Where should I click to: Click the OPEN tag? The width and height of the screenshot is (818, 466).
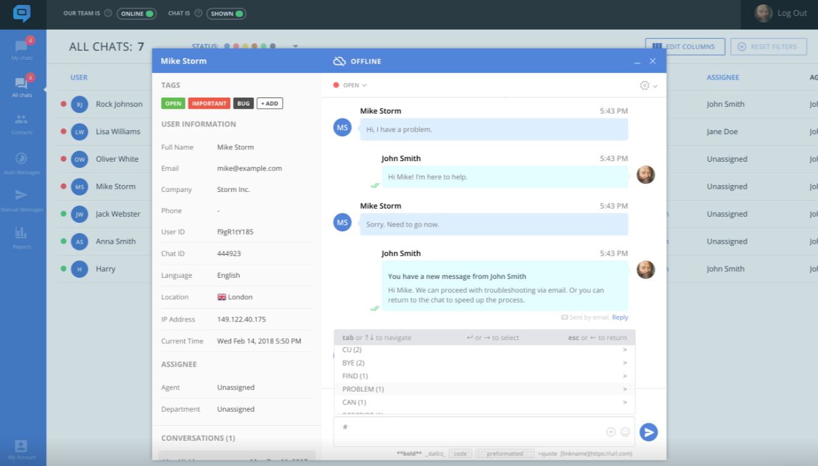pyautogui.click(x=173, y=103)
